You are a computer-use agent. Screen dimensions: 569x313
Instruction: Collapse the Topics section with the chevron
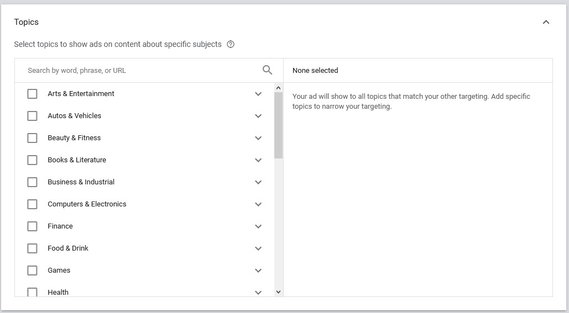tap(546, 22)
